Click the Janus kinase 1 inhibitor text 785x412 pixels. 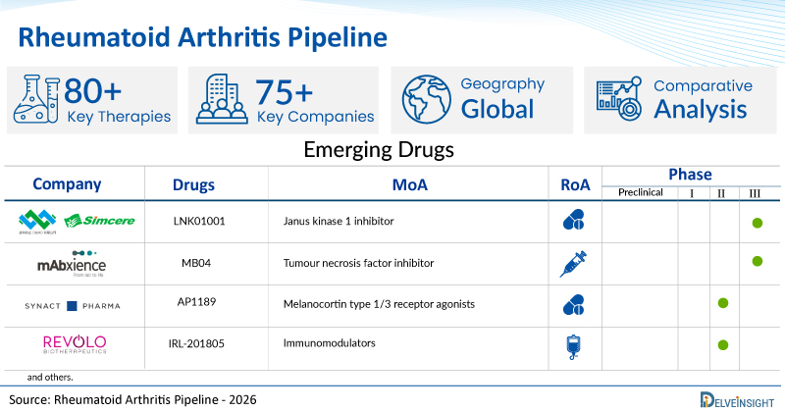[341, 222]
